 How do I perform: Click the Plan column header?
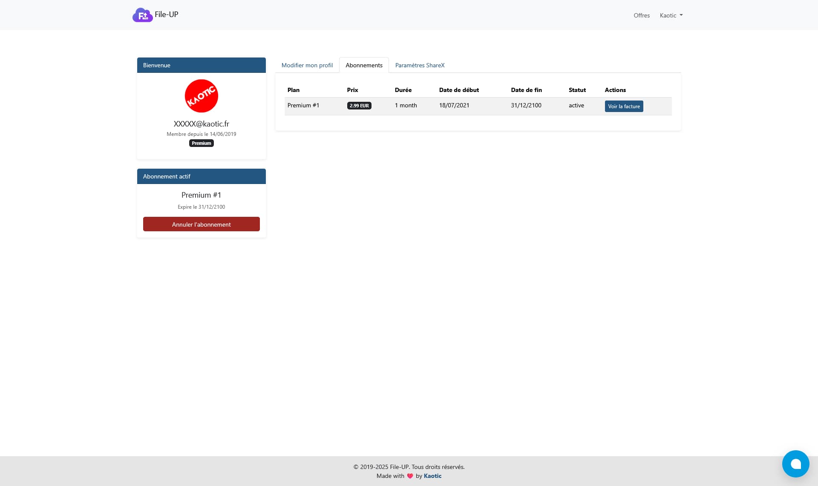(x=294, y=90)
